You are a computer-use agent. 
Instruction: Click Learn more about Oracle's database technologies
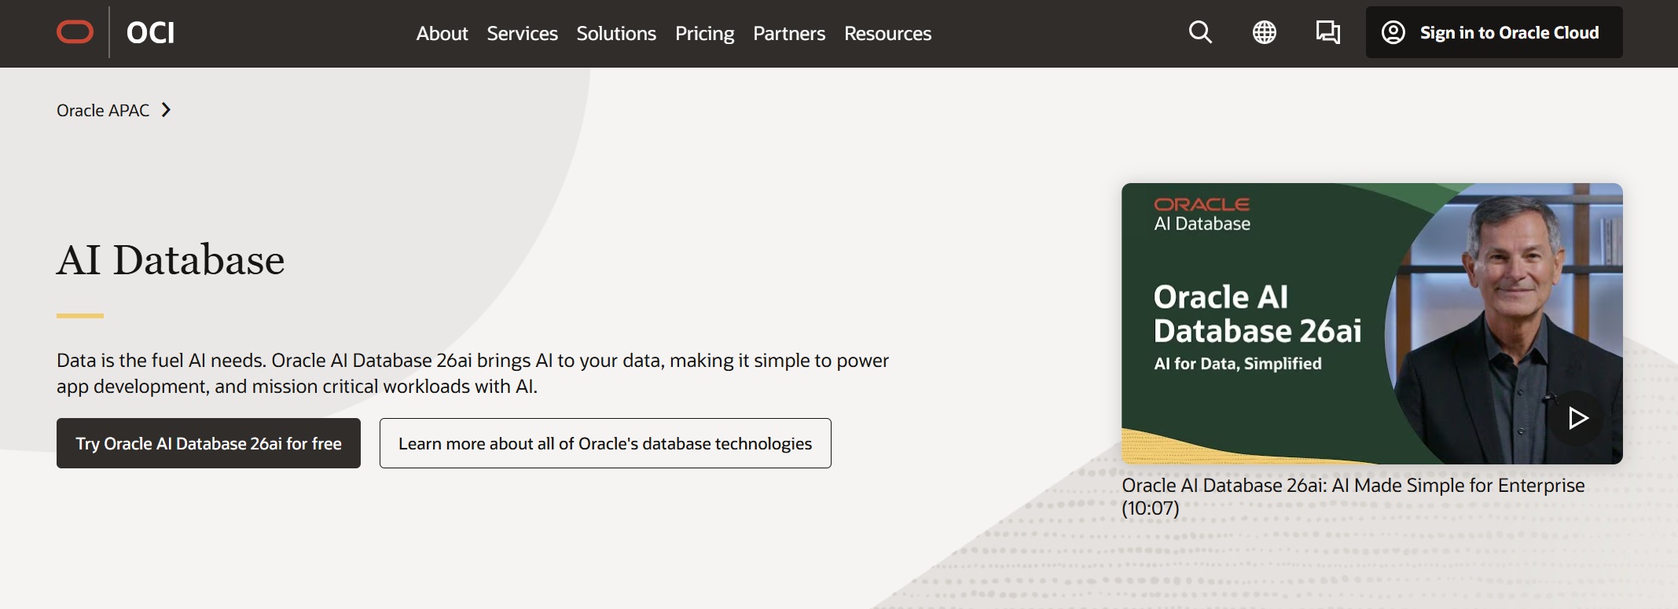(605, 443)
